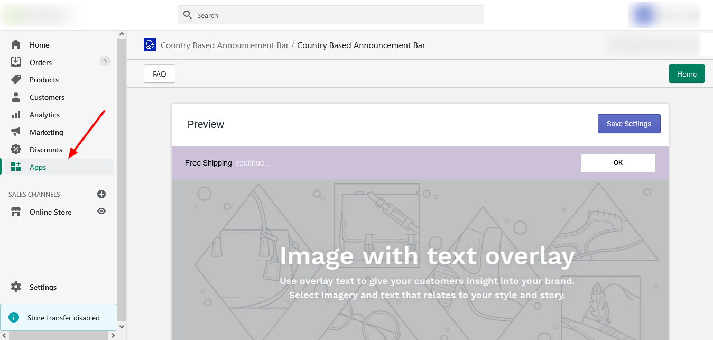The height and width of the screenshot is (340, 713).
Task: View Online Store using eye icon
Action: (101, 212)
